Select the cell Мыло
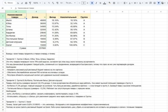 16,20
